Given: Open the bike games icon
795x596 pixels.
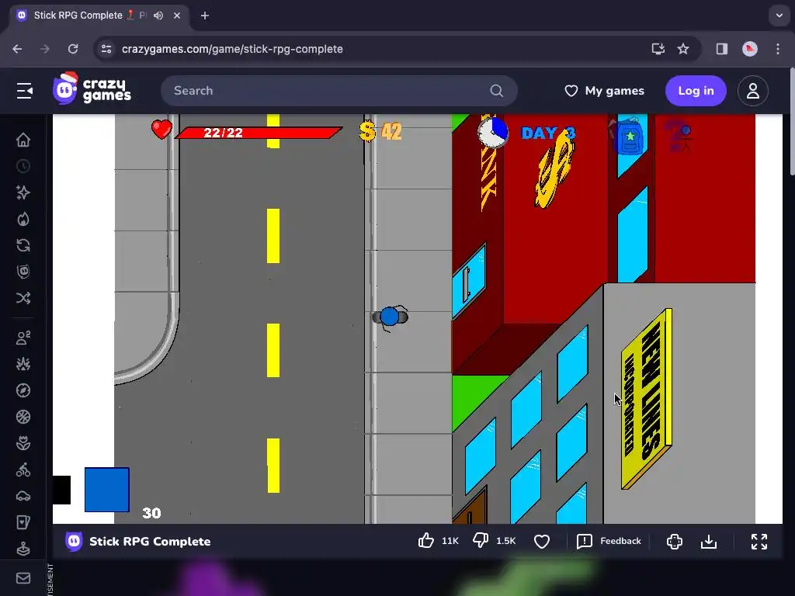Looking at the screenshot, I should tap(23, 470).
